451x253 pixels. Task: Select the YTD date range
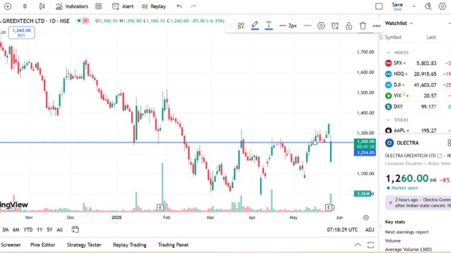28,230
